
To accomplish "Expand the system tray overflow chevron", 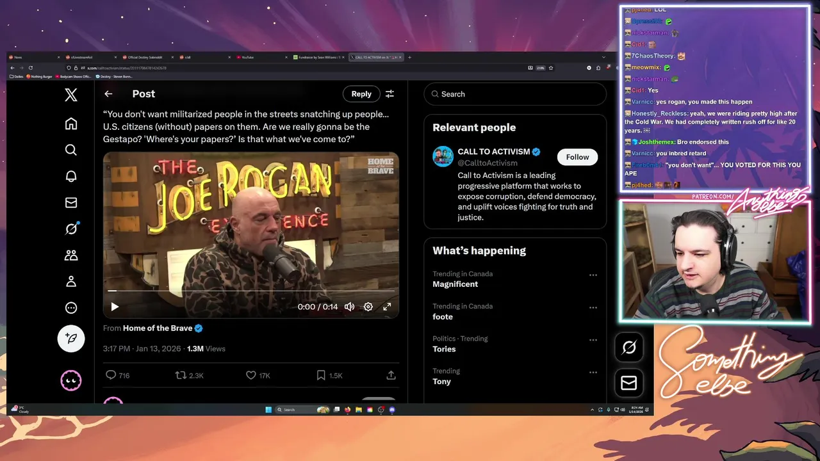I will pyautogui.click(x=593, y=410).
